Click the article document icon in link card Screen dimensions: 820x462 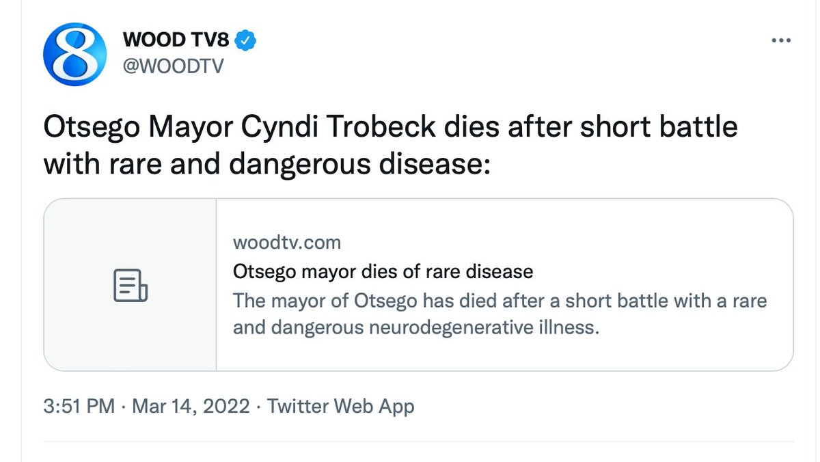[131, 286]
